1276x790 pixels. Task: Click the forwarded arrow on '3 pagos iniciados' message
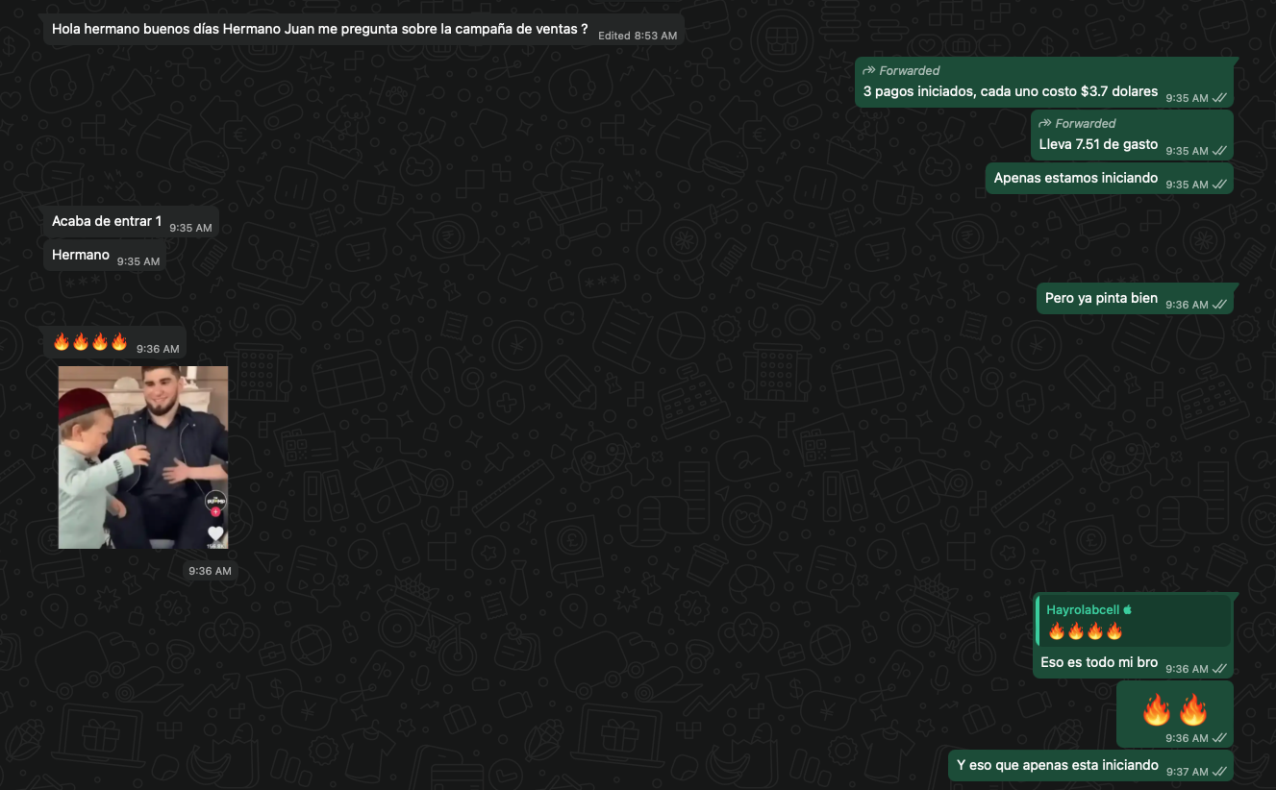tap(868, 71)
